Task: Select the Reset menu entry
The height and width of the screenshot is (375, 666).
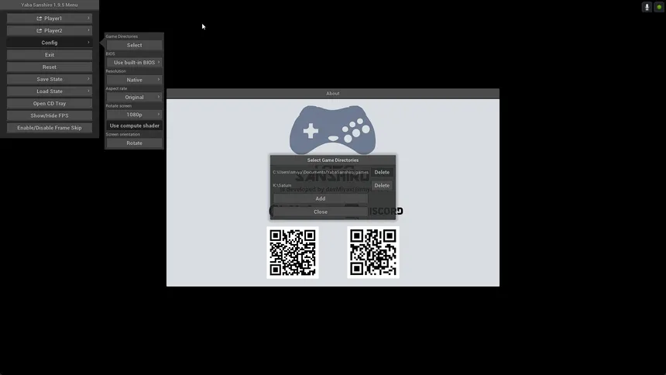Action: coord(50,67)
